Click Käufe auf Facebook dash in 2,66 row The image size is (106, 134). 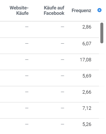63,92
